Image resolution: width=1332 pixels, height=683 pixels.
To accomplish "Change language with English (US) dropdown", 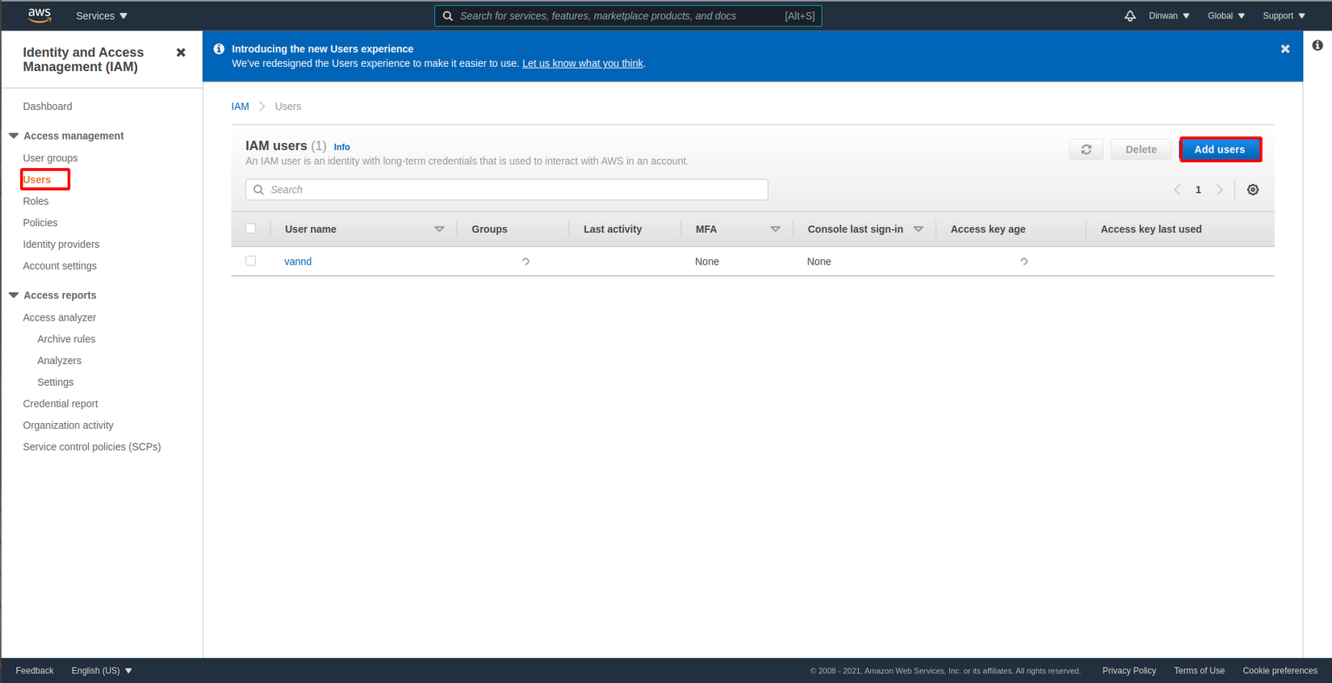I will 102,671.
